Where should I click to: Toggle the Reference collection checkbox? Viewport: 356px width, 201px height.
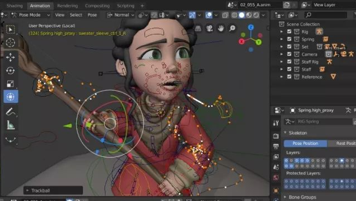289,77
